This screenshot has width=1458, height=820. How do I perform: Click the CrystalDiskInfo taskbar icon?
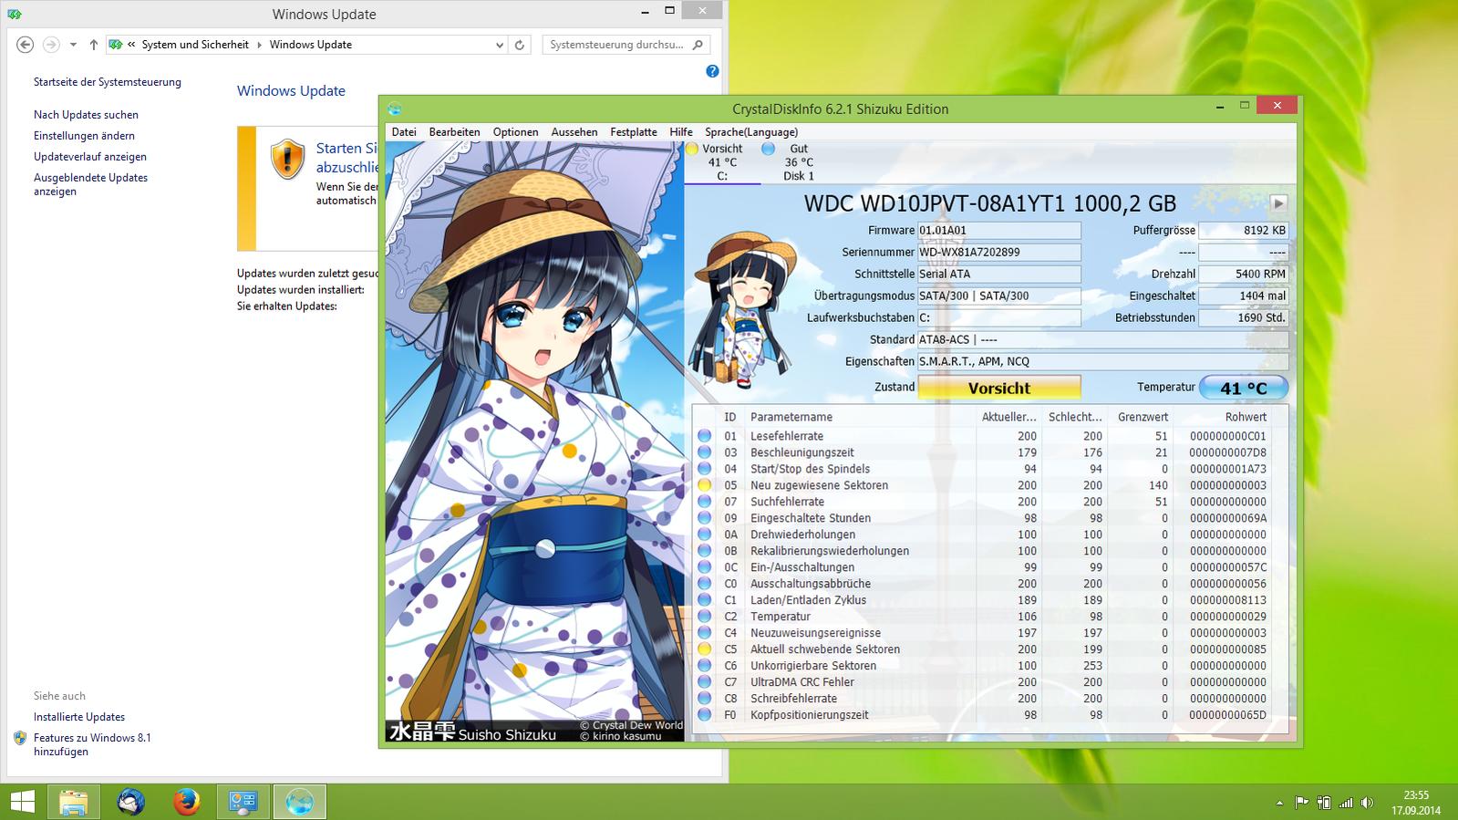pyautogui.click(x=299, y=802)
